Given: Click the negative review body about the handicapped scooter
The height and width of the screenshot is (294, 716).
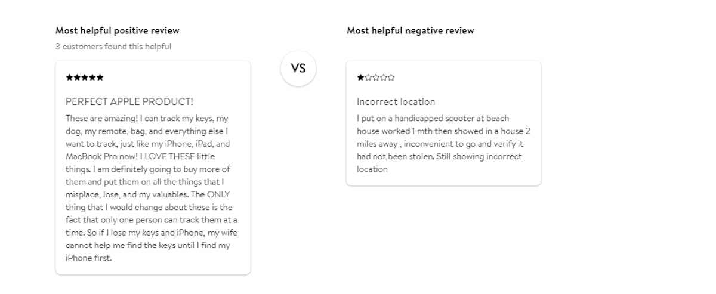Looking at the screenshot, I should [443, 144].
